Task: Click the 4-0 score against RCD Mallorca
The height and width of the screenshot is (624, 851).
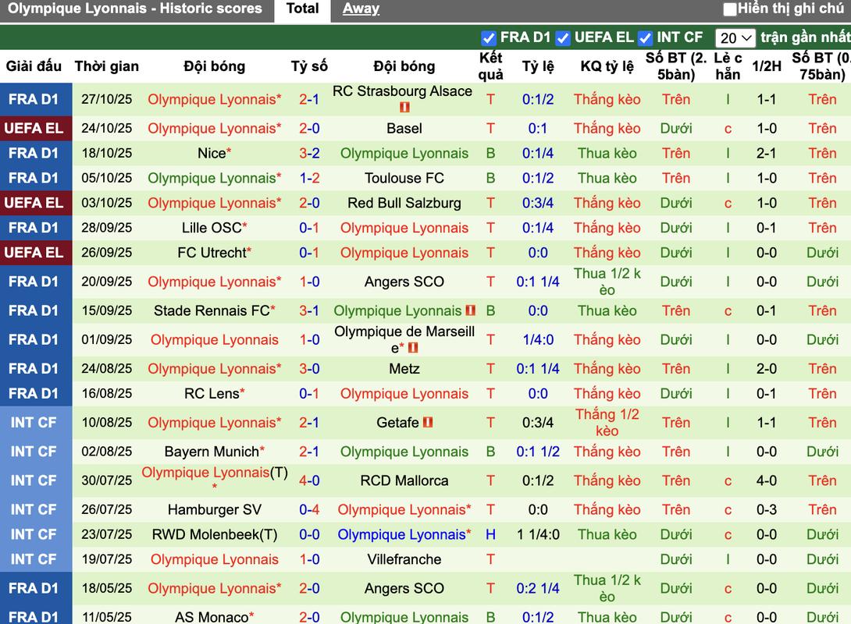Action: pyautogui.click(x=309, y=481)
